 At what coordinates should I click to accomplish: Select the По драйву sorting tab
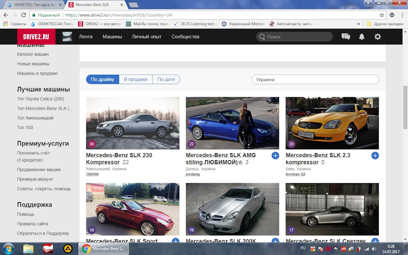[x=102, y=79]
